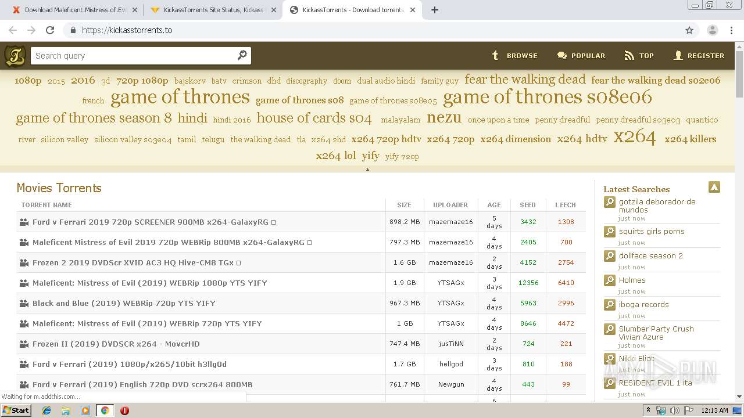Image resolution: width=744 pixels, height=418 pixels.
Task: Click movie icon beside Ford v Ferrari SCREENER
Action: pos(24,222)
